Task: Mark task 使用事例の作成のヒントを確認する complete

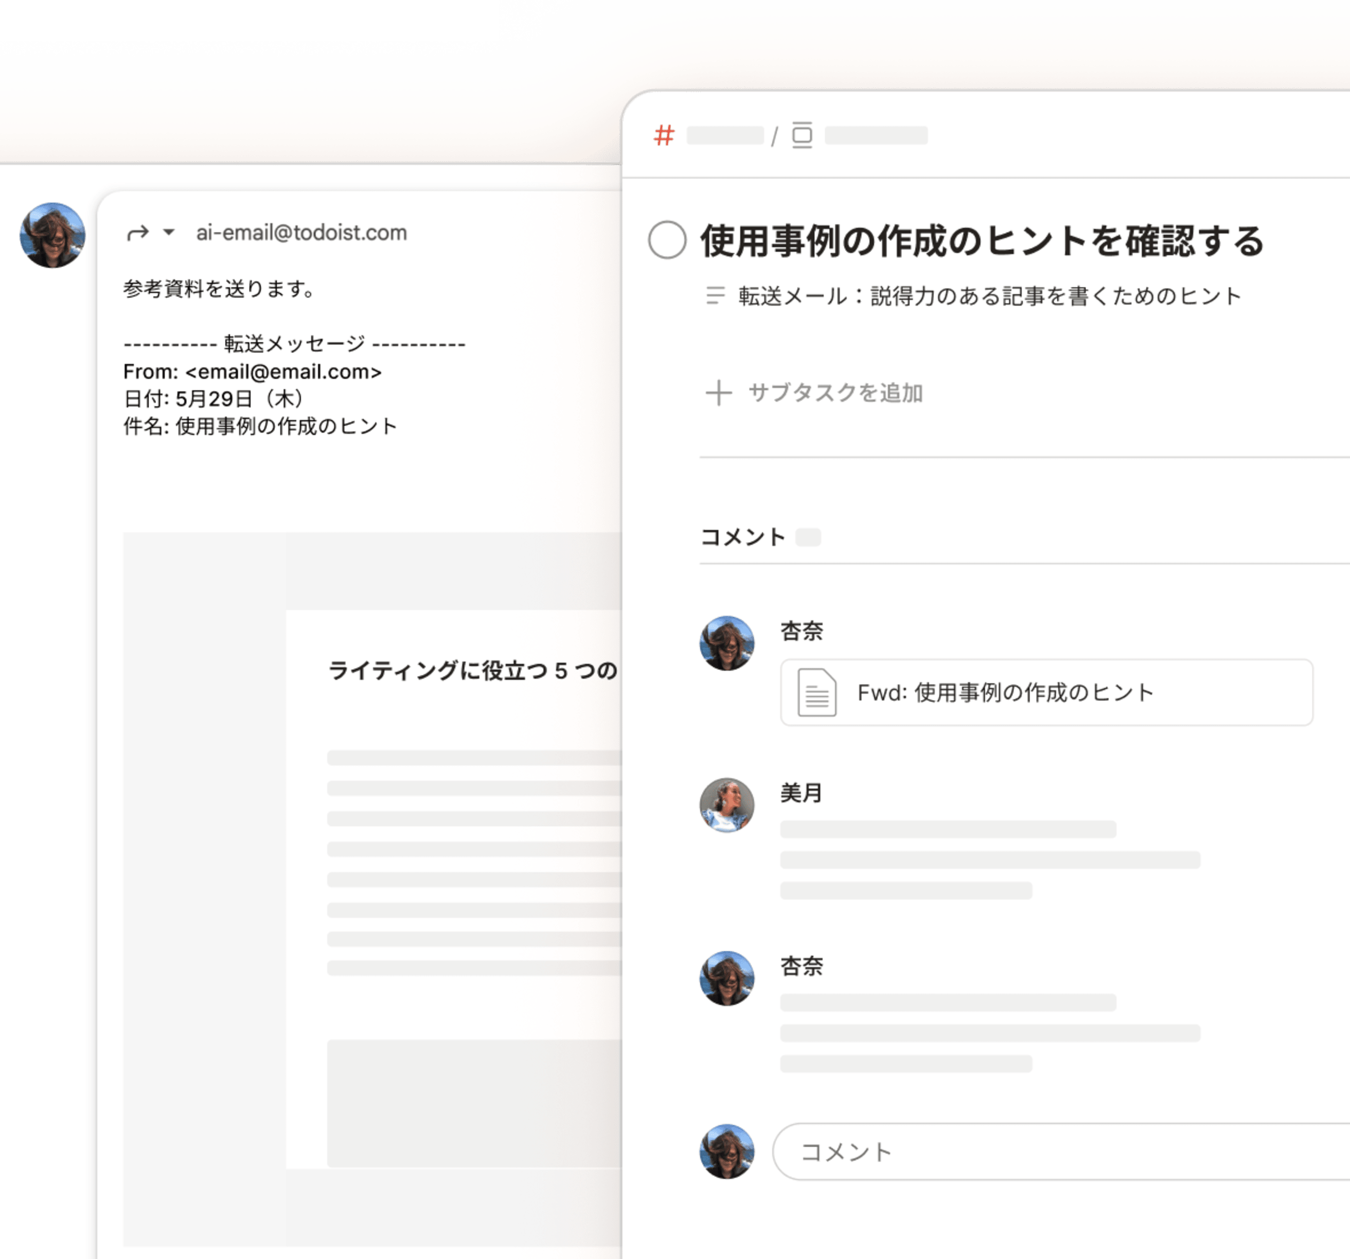Action: point(667,240)
